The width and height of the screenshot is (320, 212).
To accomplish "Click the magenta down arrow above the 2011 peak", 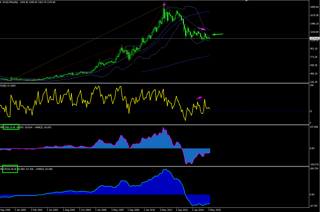I will pos(164,4).
